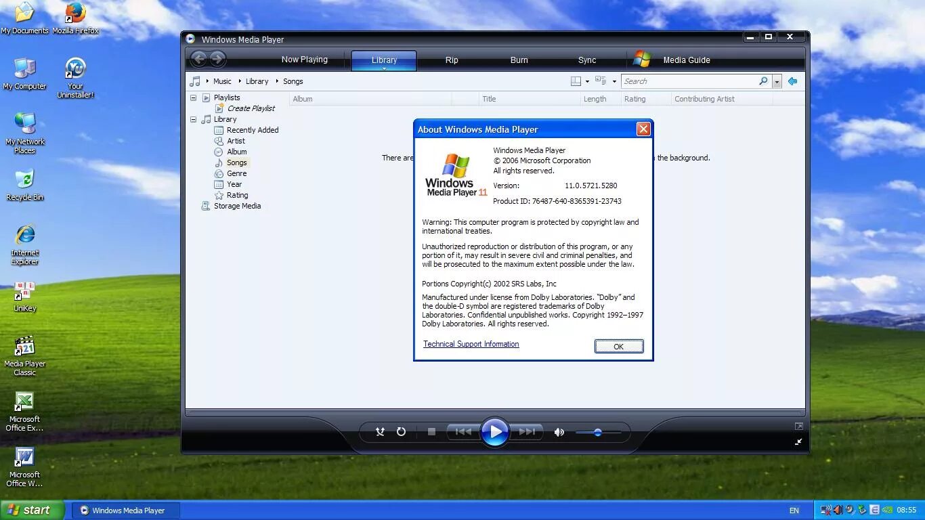This screenshot has height=520, width=925.
Task: Expand the arrow before Music breadcrumb
Action: tap(207, 81)
